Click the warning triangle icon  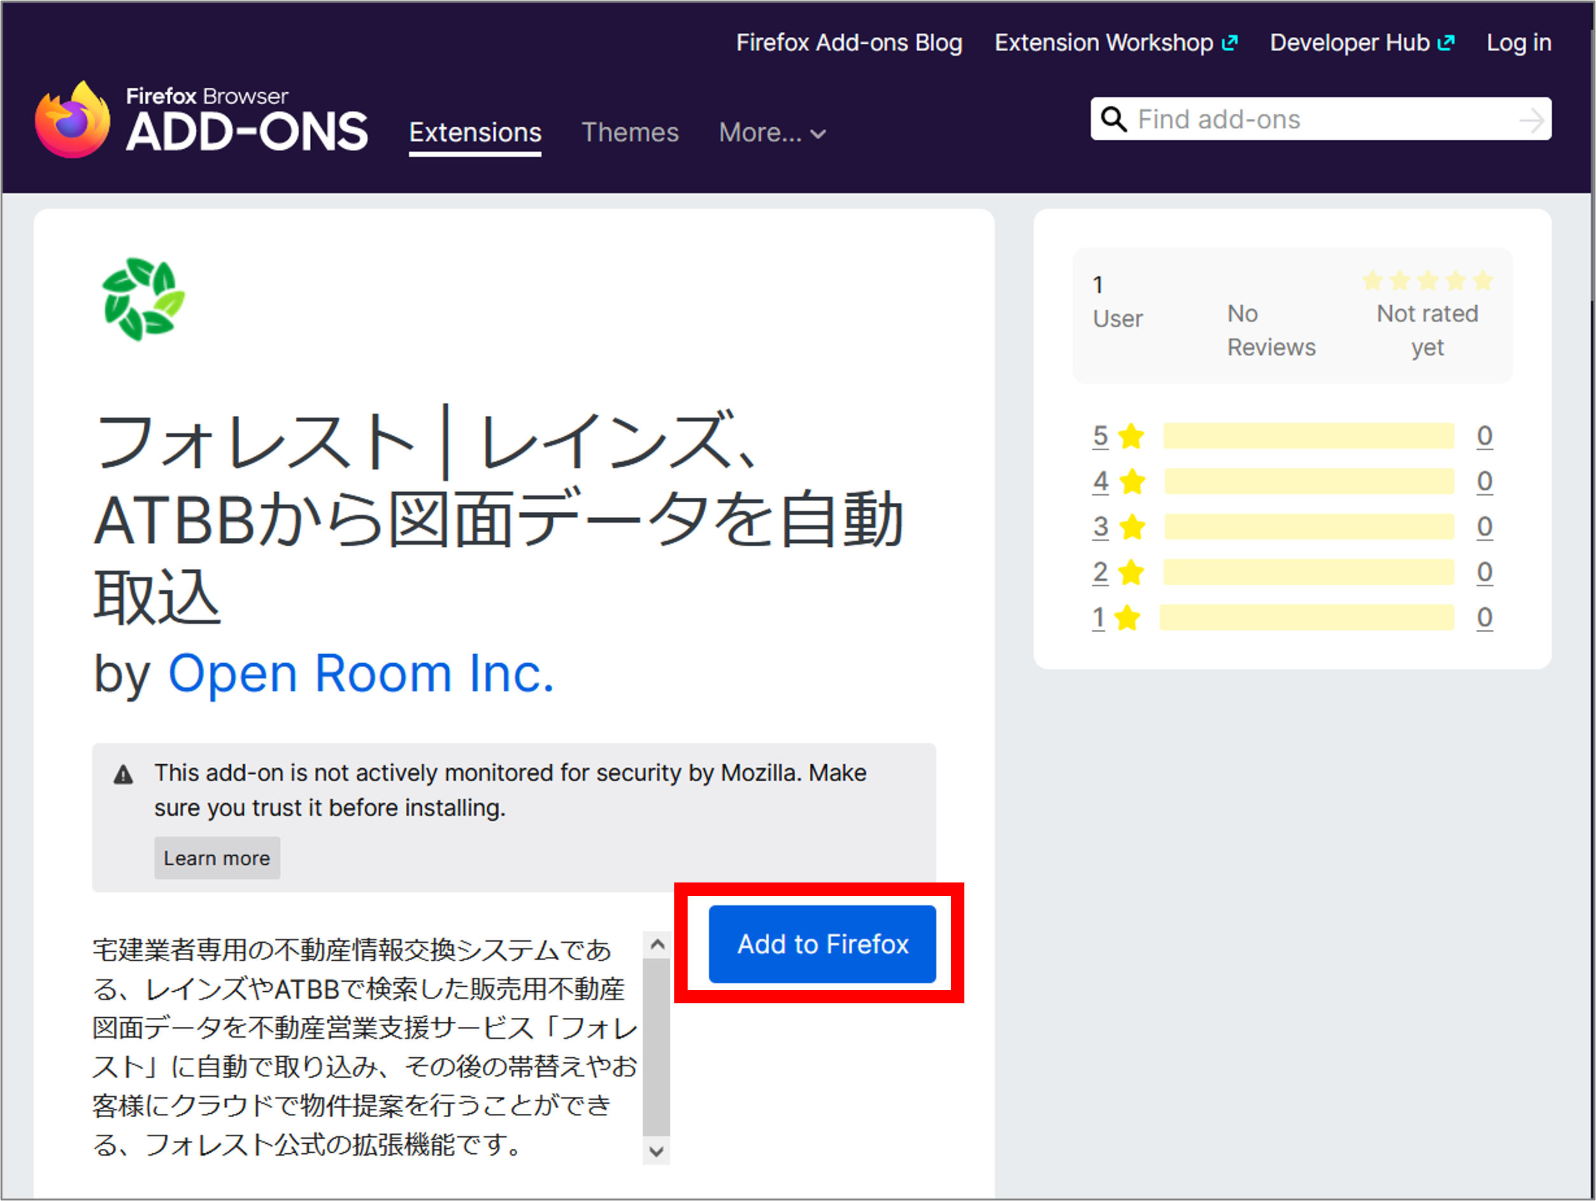pyautogui.click(x=123, y=774)
